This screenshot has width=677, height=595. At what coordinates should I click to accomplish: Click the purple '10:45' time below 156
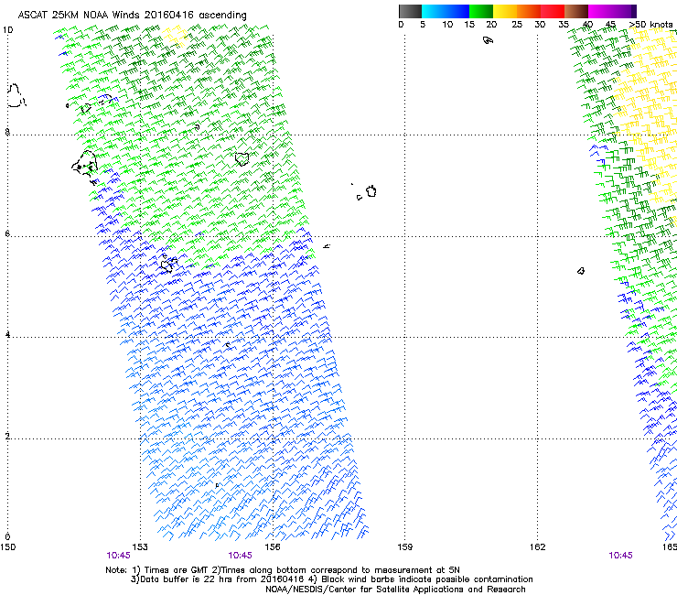tap(240, 556)
